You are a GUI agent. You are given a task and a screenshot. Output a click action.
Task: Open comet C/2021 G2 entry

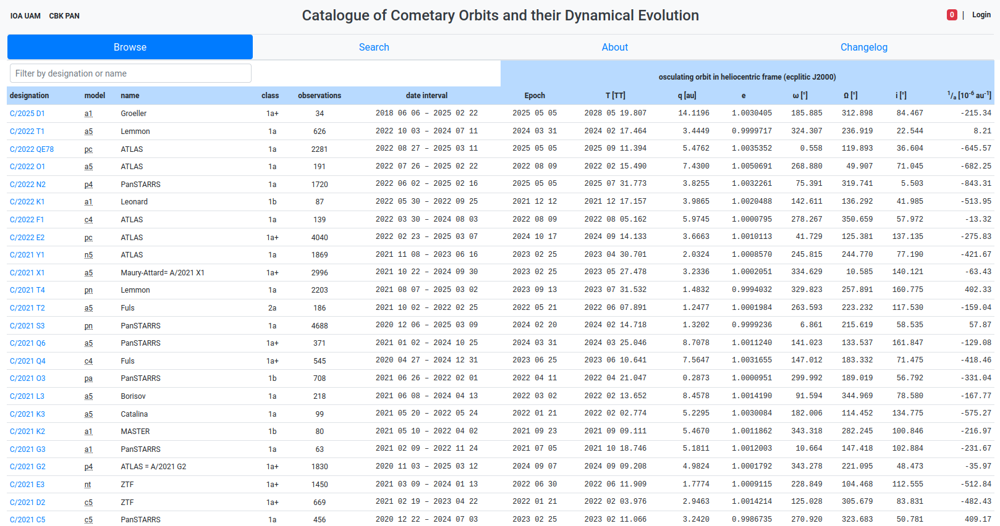[x=28, y=467]
